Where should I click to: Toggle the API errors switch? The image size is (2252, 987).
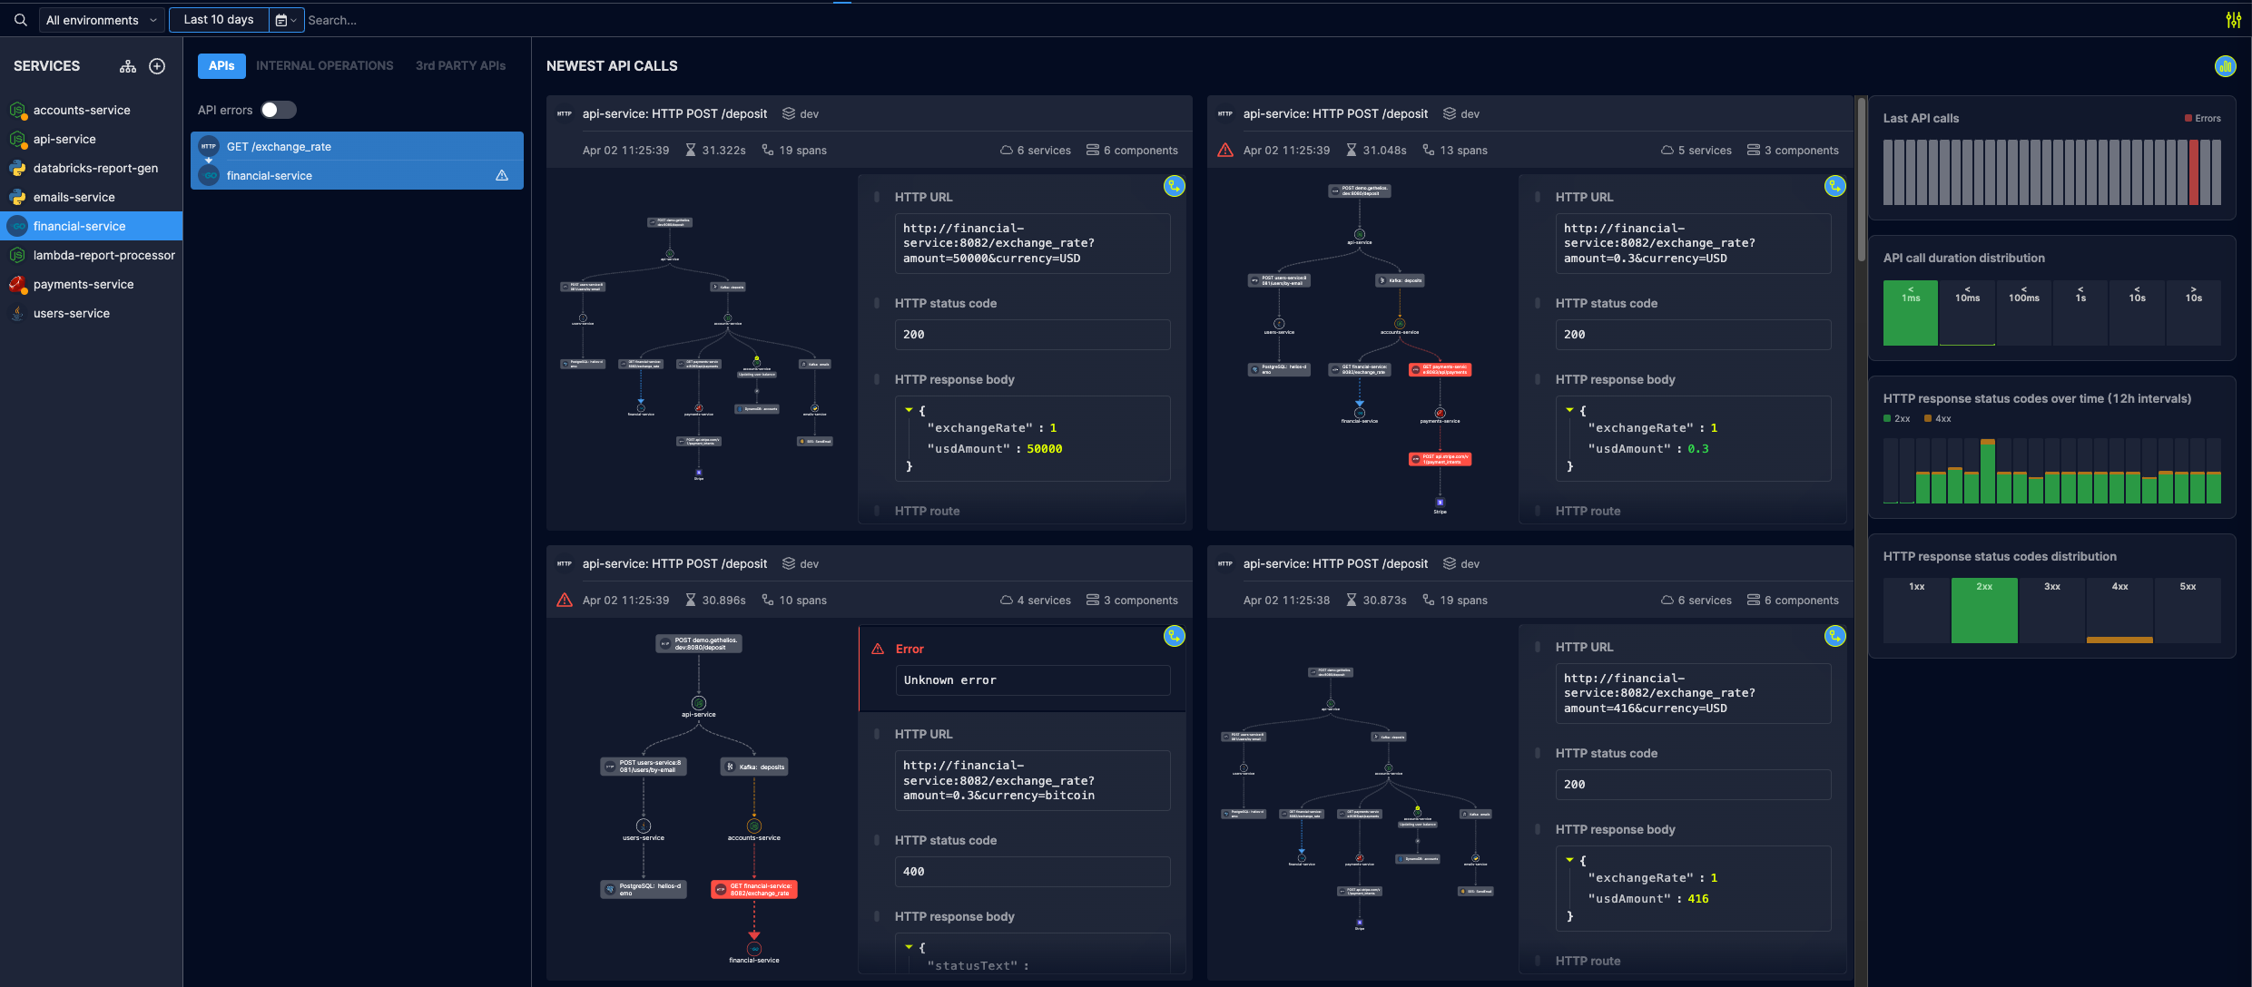point(278,110)
